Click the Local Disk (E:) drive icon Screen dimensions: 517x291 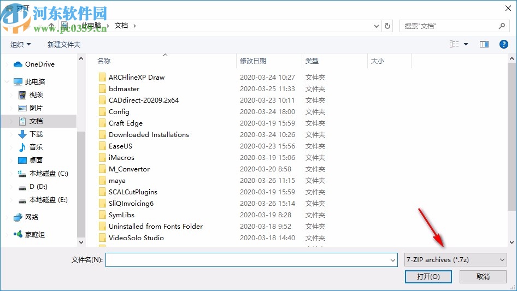[22, 201]
